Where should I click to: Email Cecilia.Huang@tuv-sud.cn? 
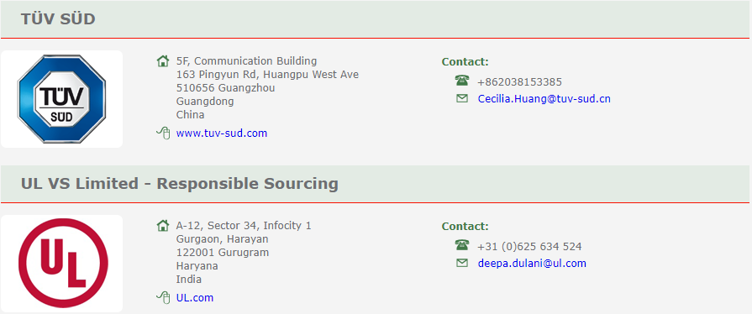(x=544, y=99)
